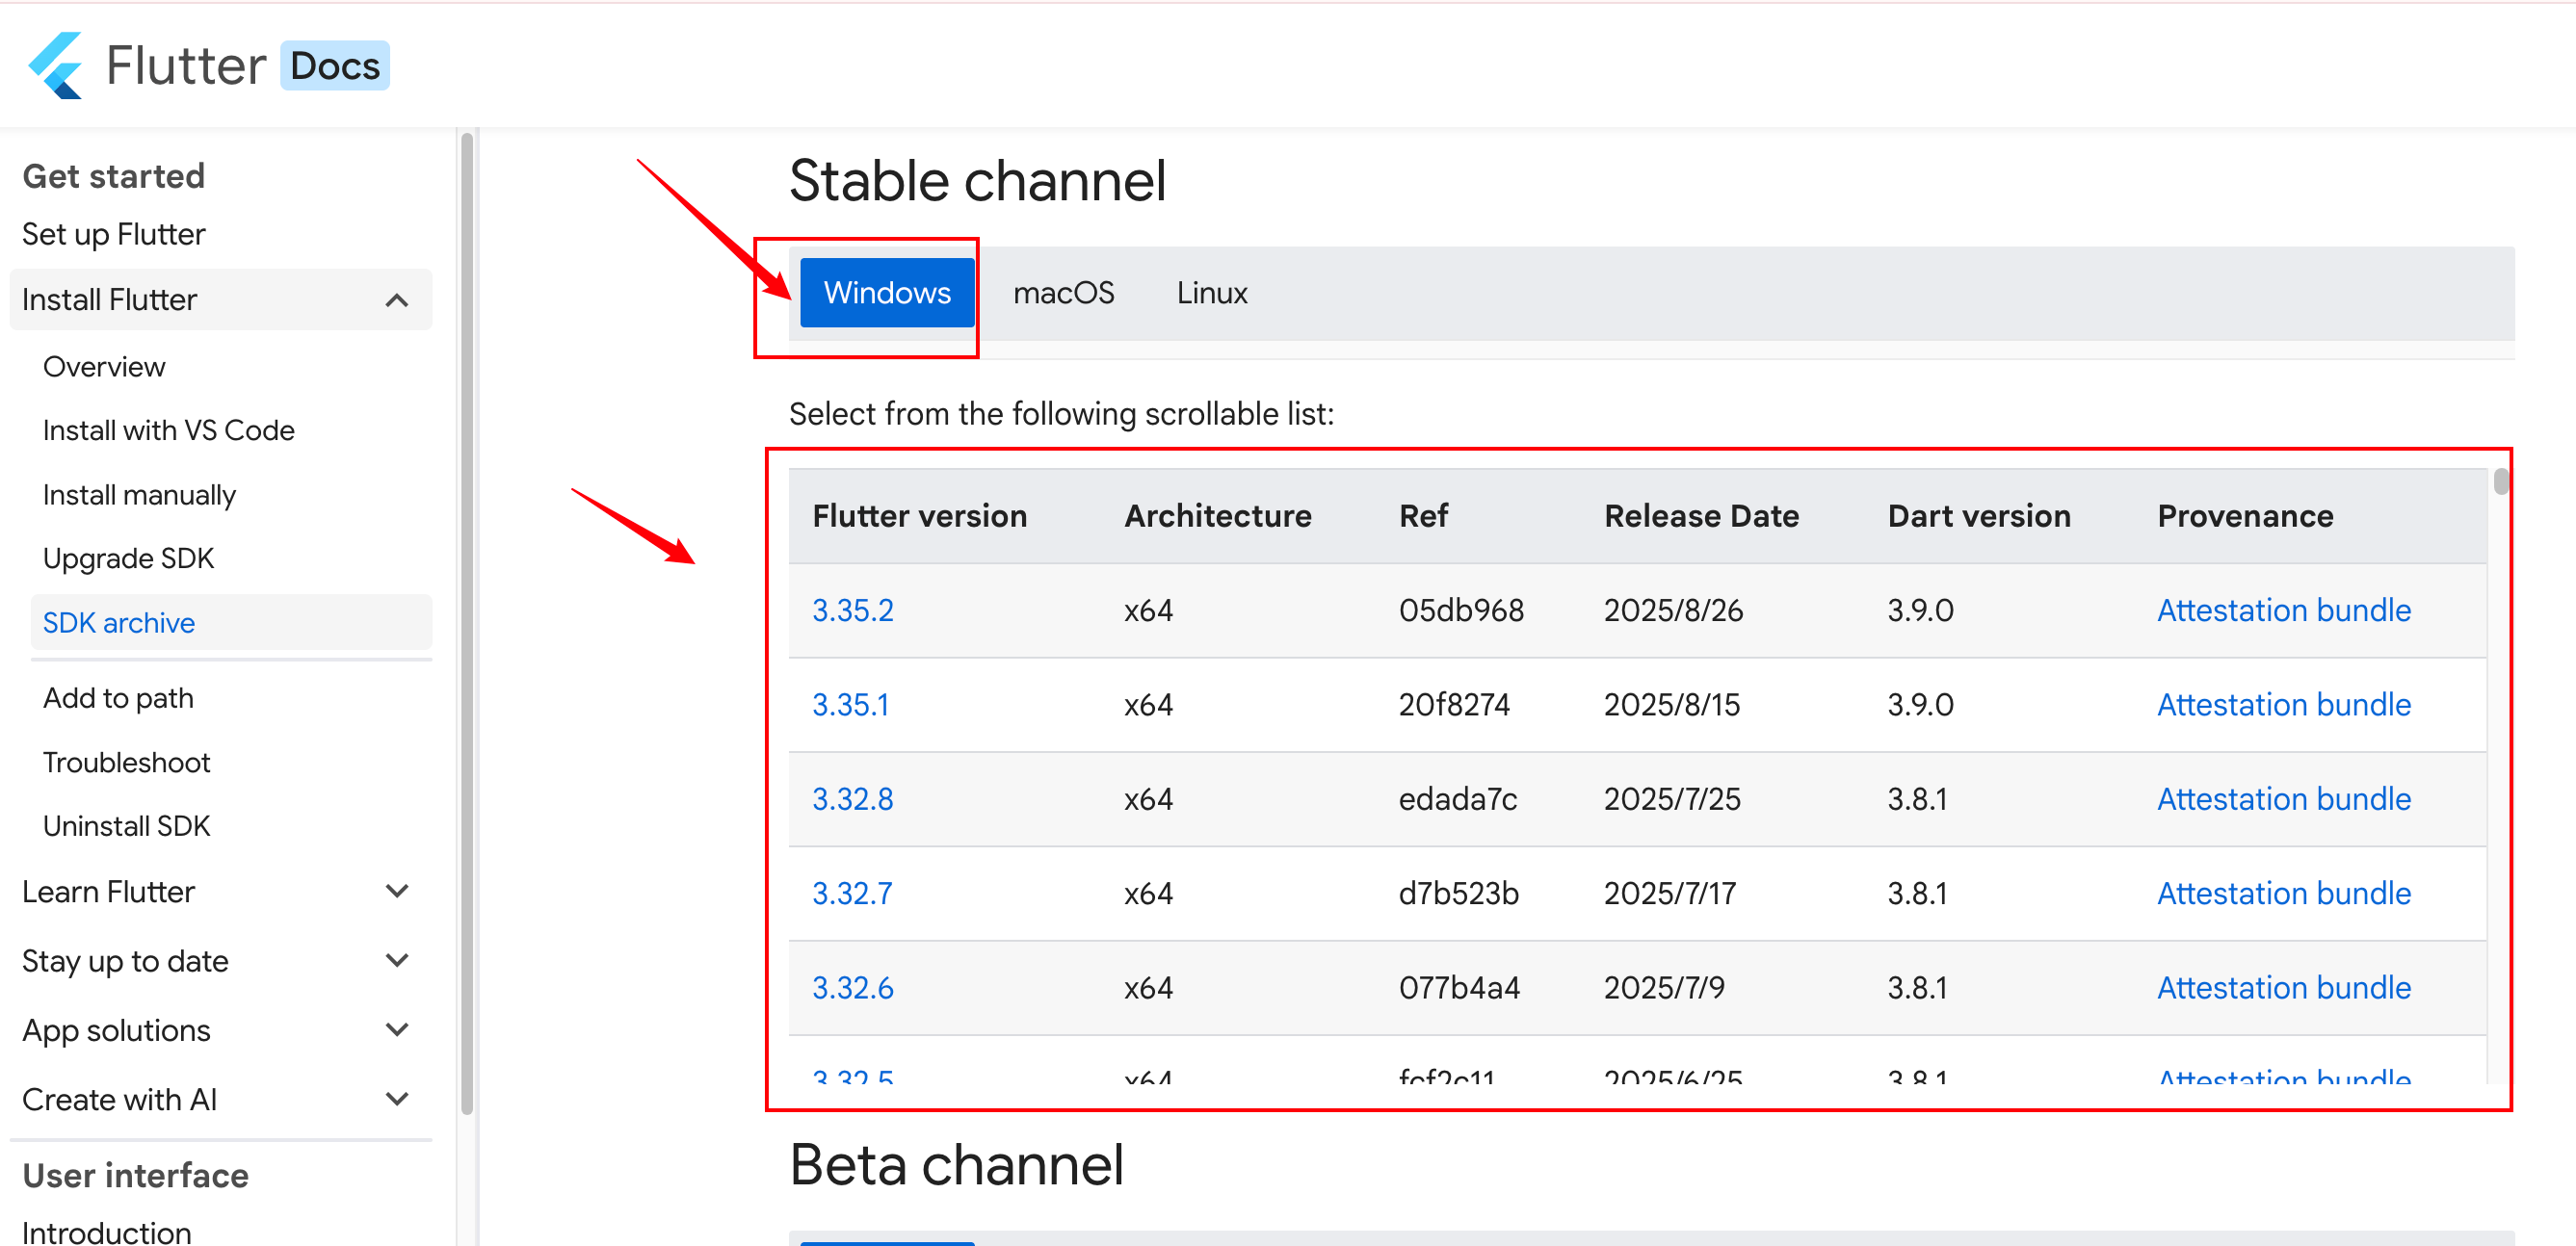Click release date 2025/8/15

tap(1671, 705)
